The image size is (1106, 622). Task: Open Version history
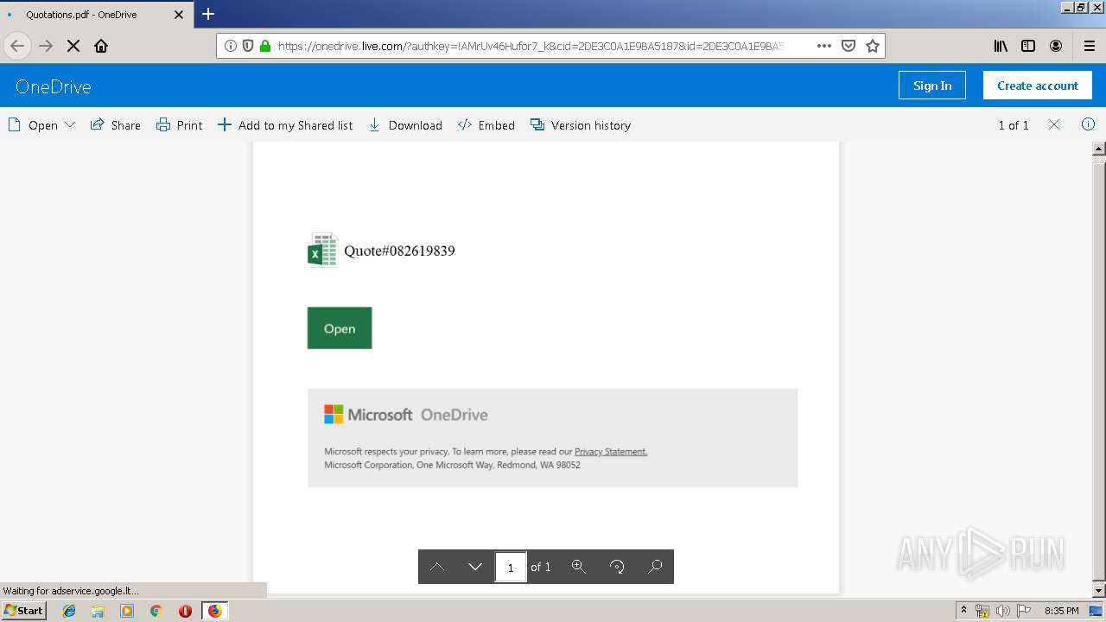(x=581, y=125)
